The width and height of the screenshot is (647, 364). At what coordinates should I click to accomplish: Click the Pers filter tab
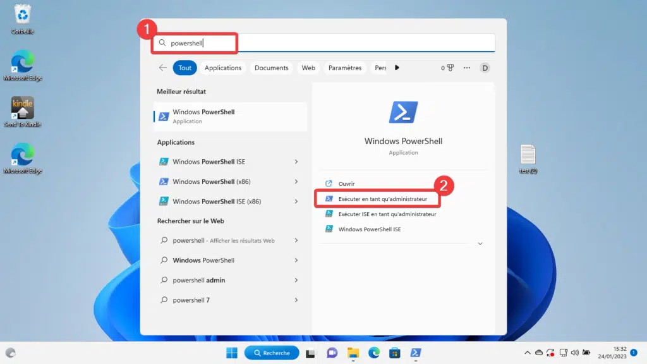380,68
